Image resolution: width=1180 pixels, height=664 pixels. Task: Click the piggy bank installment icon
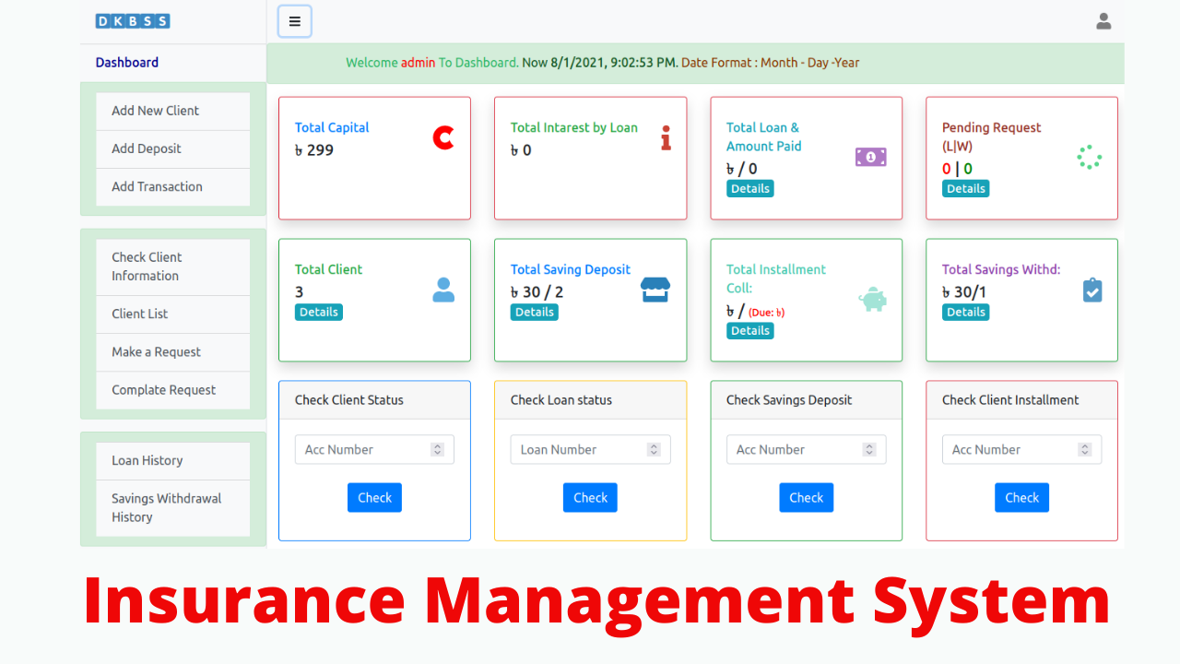tap(871, 300)
